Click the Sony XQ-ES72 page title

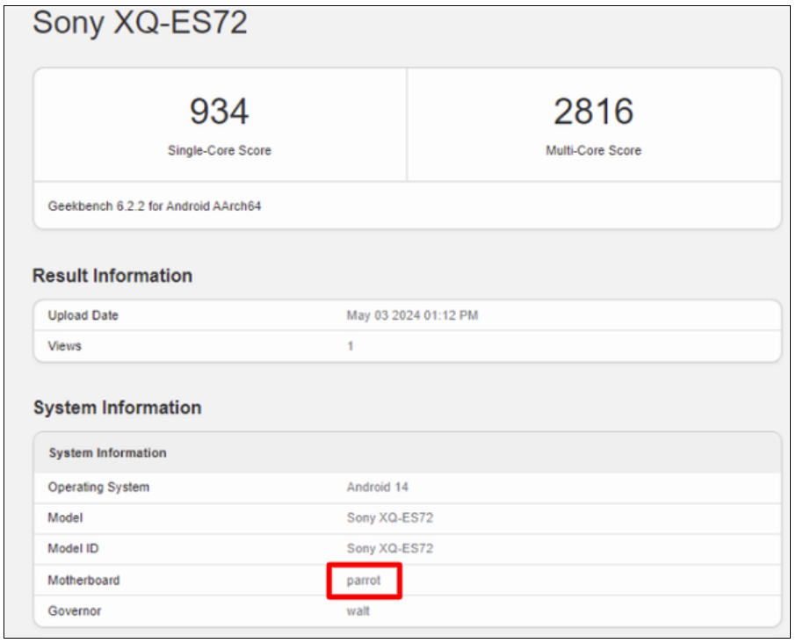click(x=140, y=23)
